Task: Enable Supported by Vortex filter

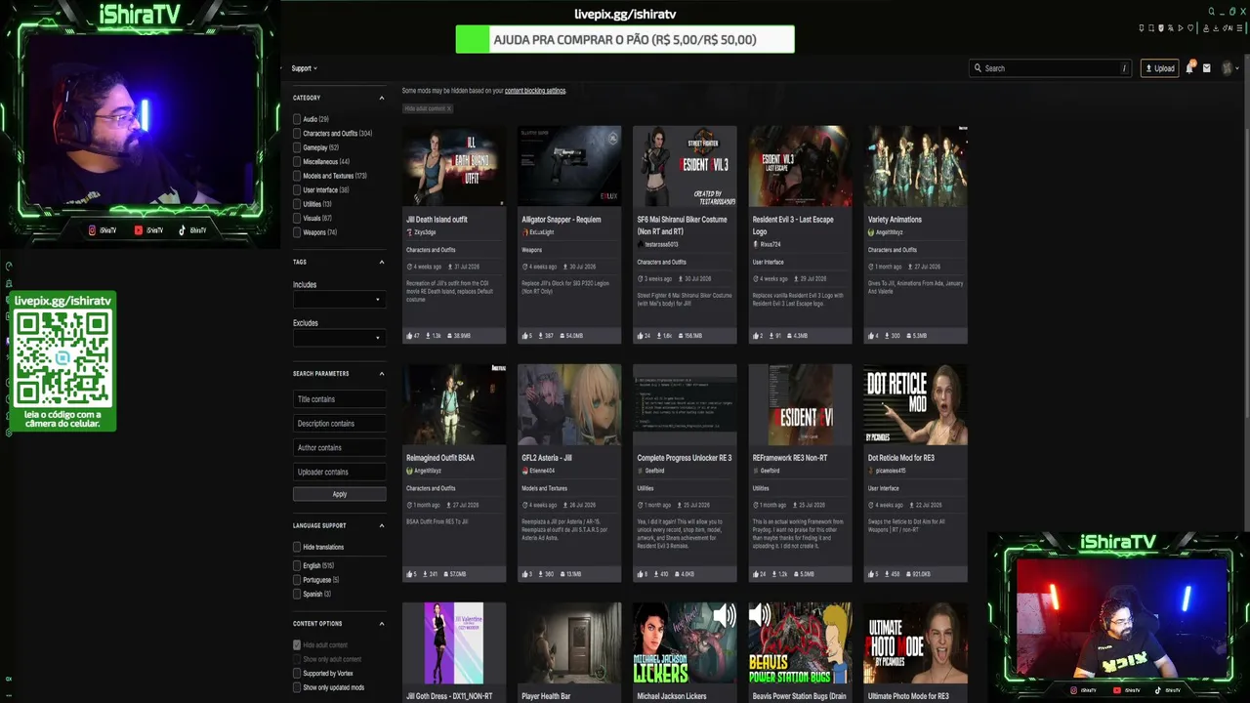Action: tap(297, 674)
